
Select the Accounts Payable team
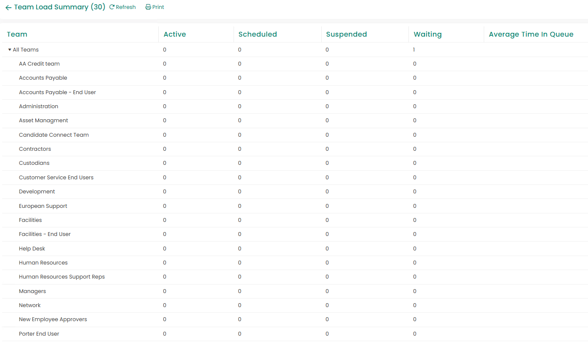point(43,78)
